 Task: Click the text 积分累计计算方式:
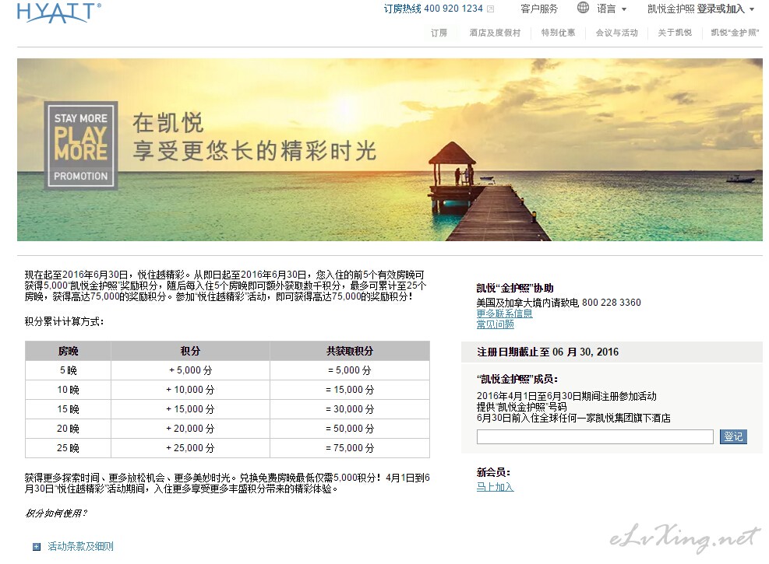(x=64, y=321)
